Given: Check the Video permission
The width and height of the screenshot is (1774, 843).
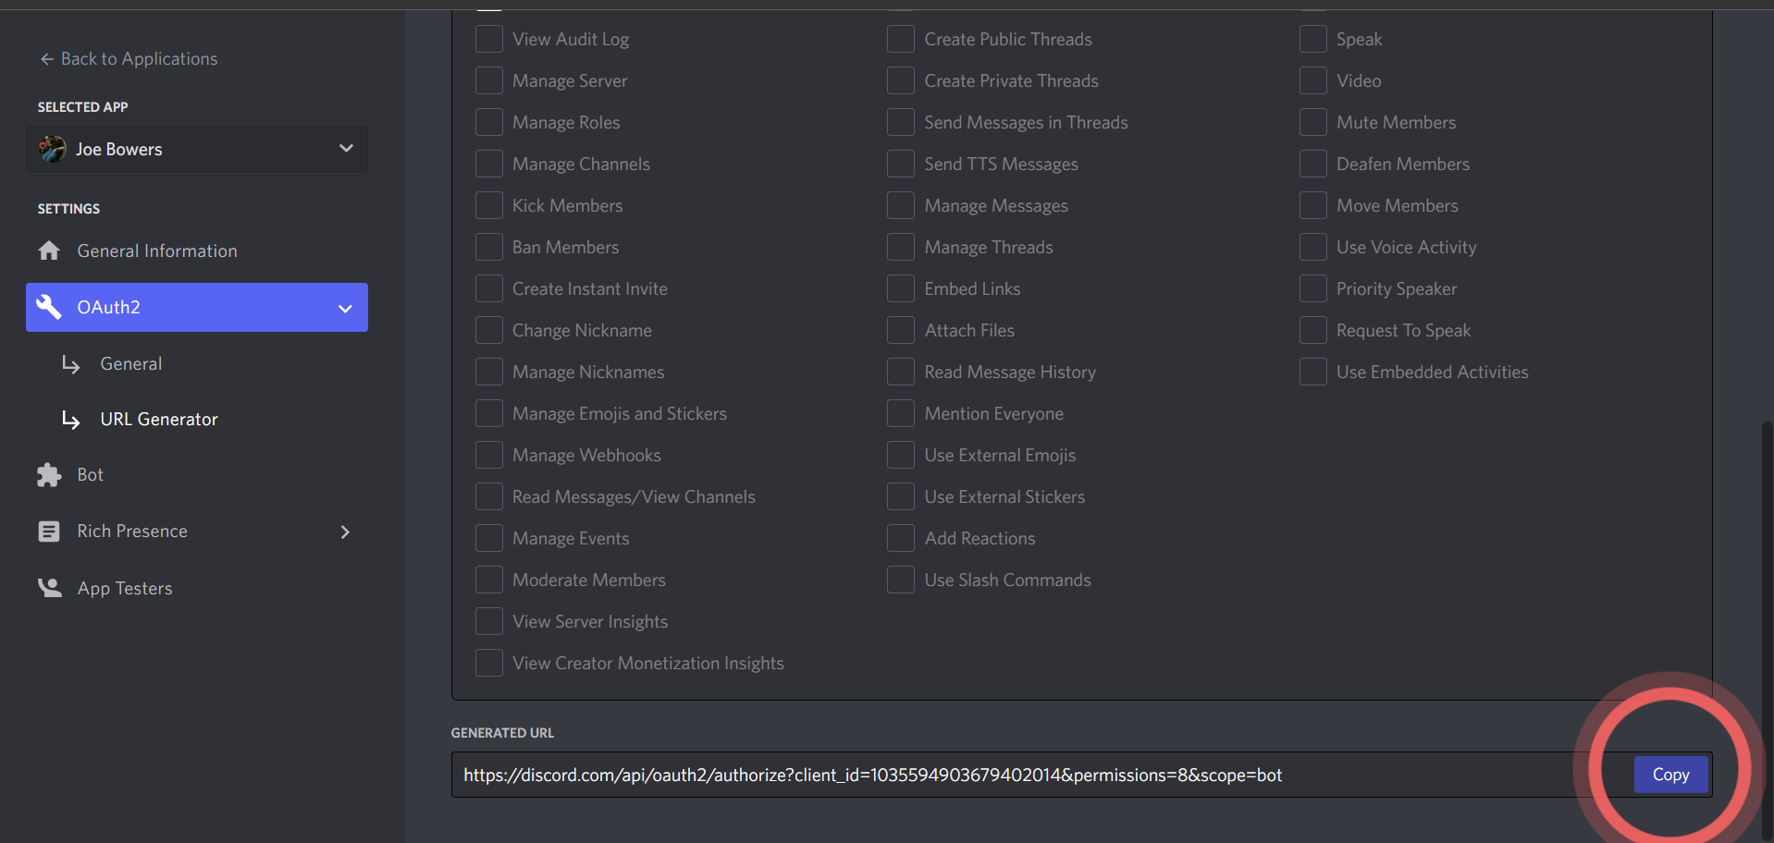Looking at the screenshot, I should [1313, 80].
